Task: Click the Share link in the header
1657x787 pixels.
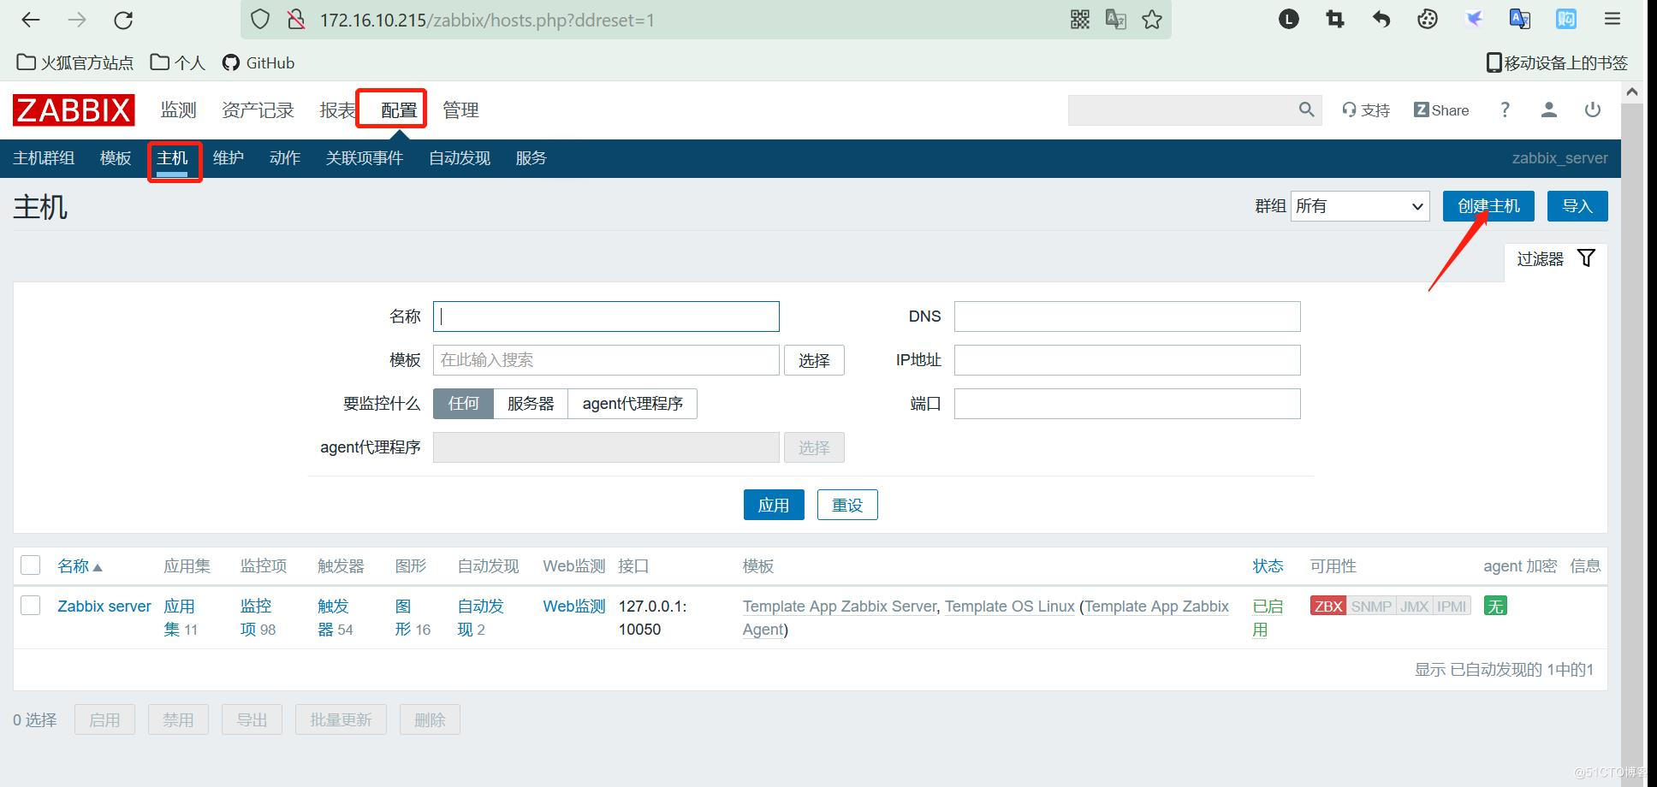Action: click(x=1441, y=109)
